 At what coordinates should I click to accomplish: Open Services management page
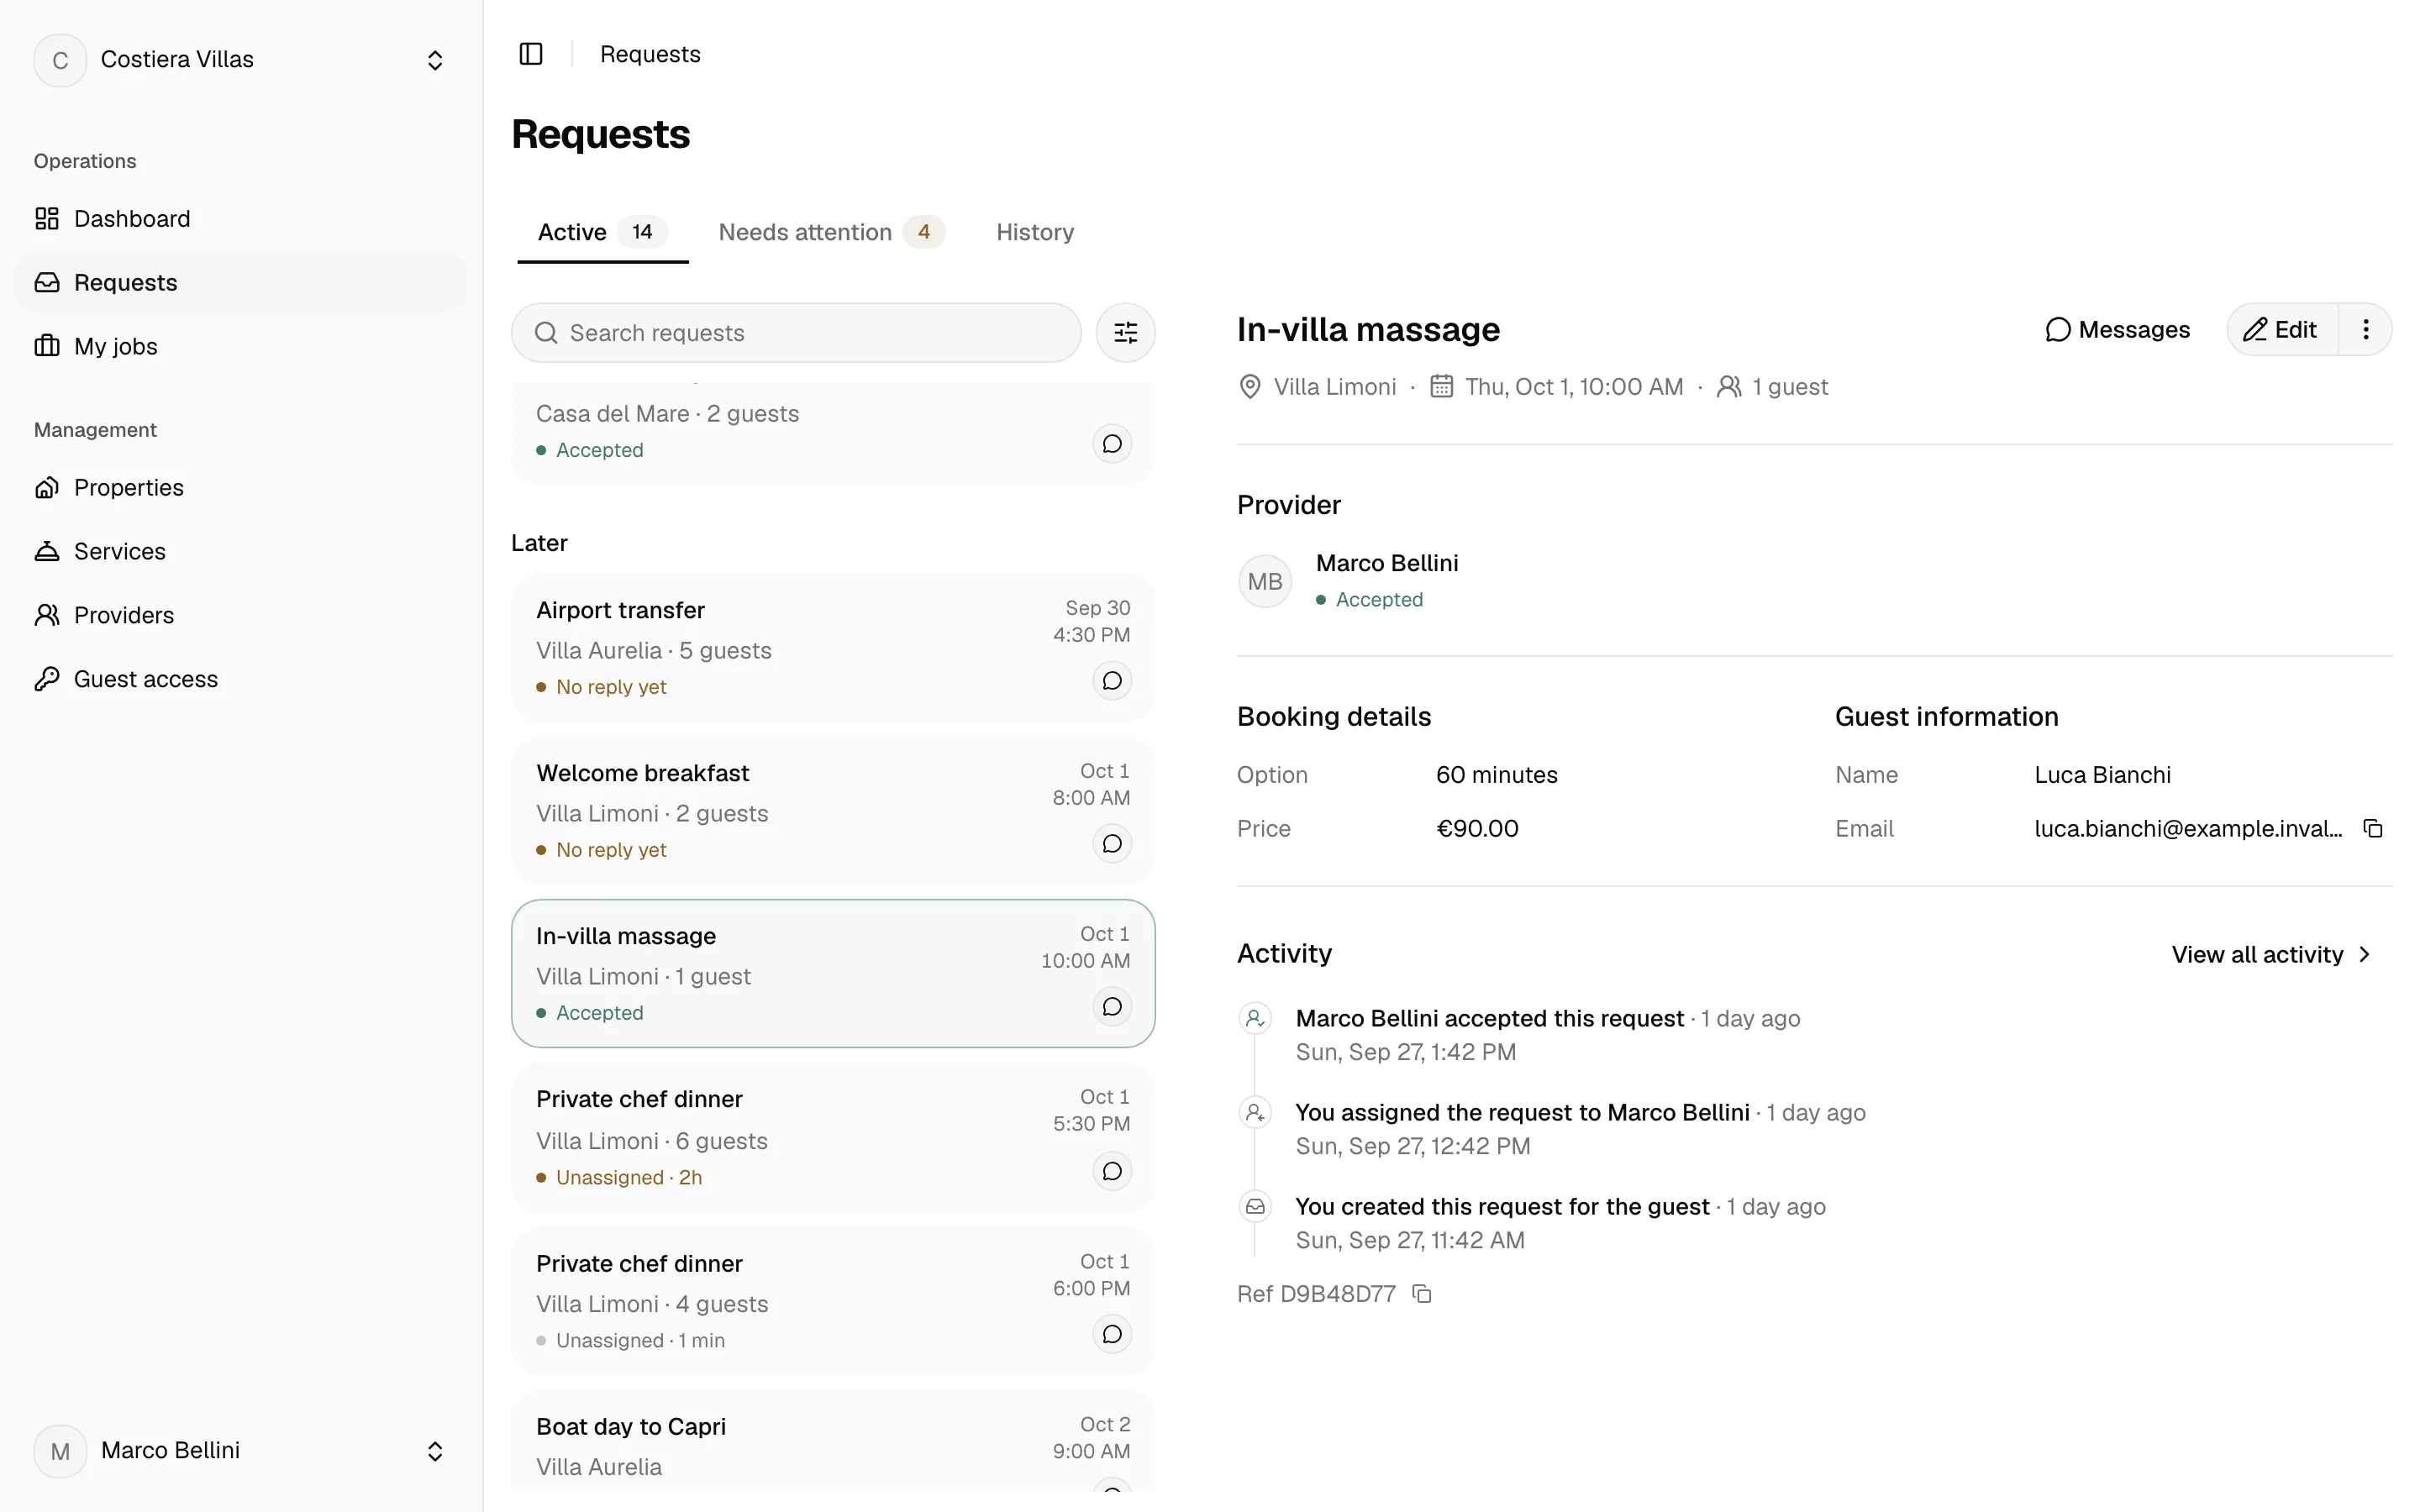pos(241,551)
